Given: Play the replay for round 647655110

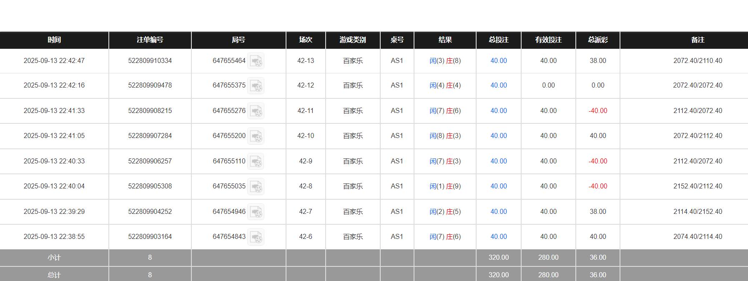Looking at the screenshot, I should (256, 161).
